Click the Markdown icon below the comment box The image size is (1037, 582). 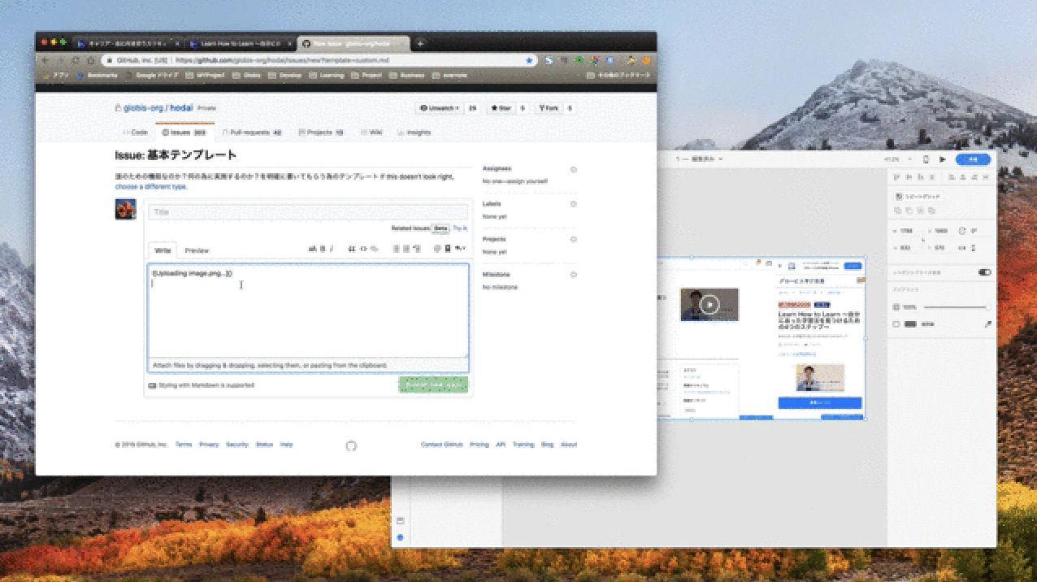point(152,385)
